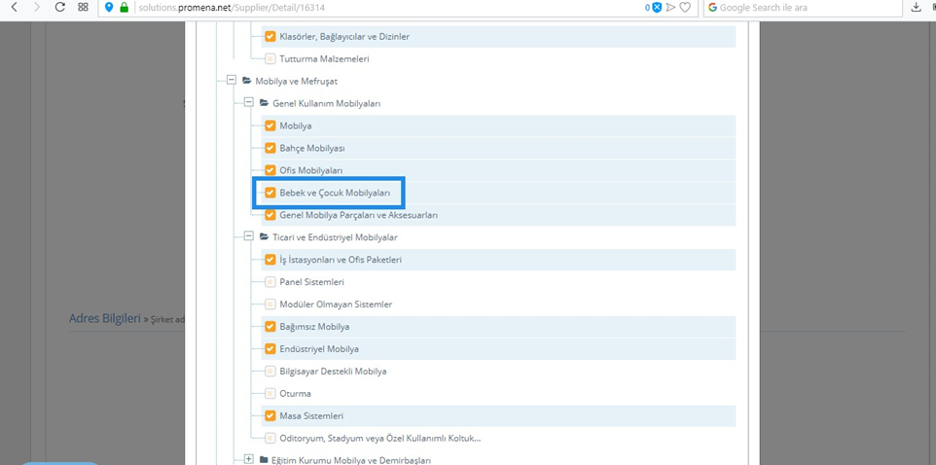The height and width of the screenshot is (465, 936).
Task: Click the Masa Sistemleri row text
Action: click(x=311, y=415)
